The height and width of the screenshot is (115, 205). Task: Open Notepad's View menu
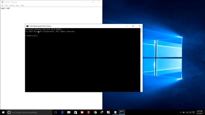17,5
